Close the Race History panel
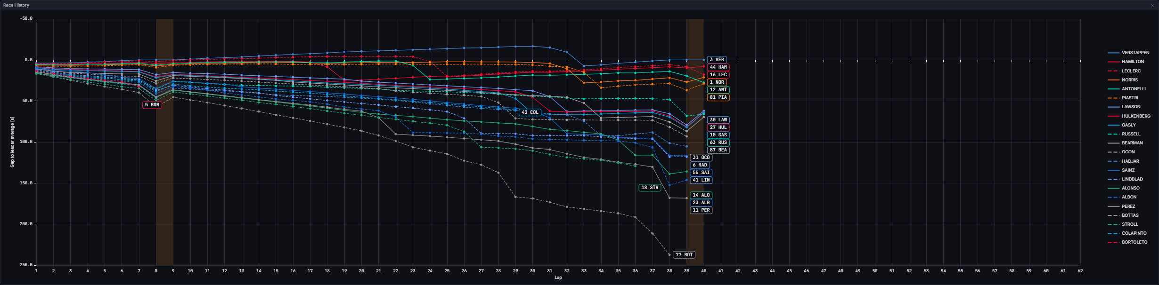Viewport: 1159px width, 285px height. pyautogui.click(x=1152, y=5)
